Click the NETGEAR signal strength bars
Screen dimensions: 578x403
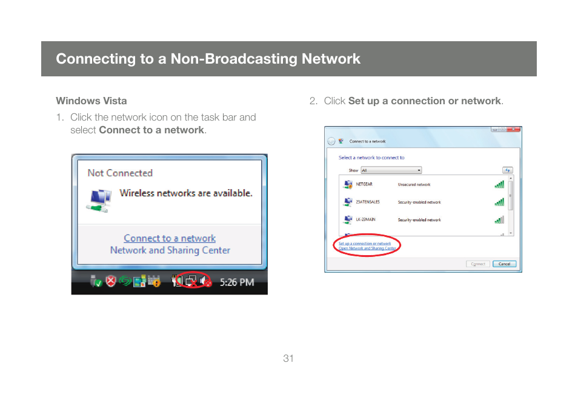[499, 184]
